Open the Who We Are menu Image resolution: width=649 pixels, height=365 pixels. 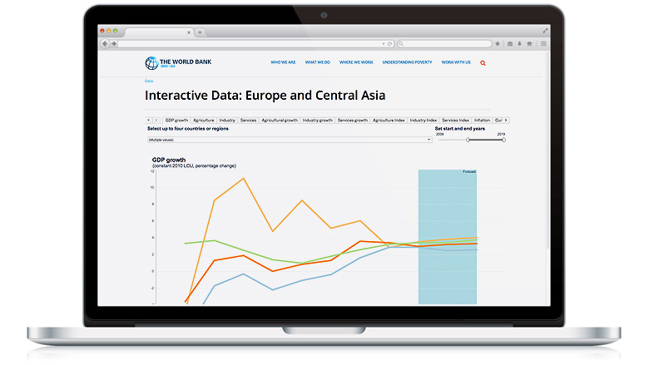tap(284, 62)
